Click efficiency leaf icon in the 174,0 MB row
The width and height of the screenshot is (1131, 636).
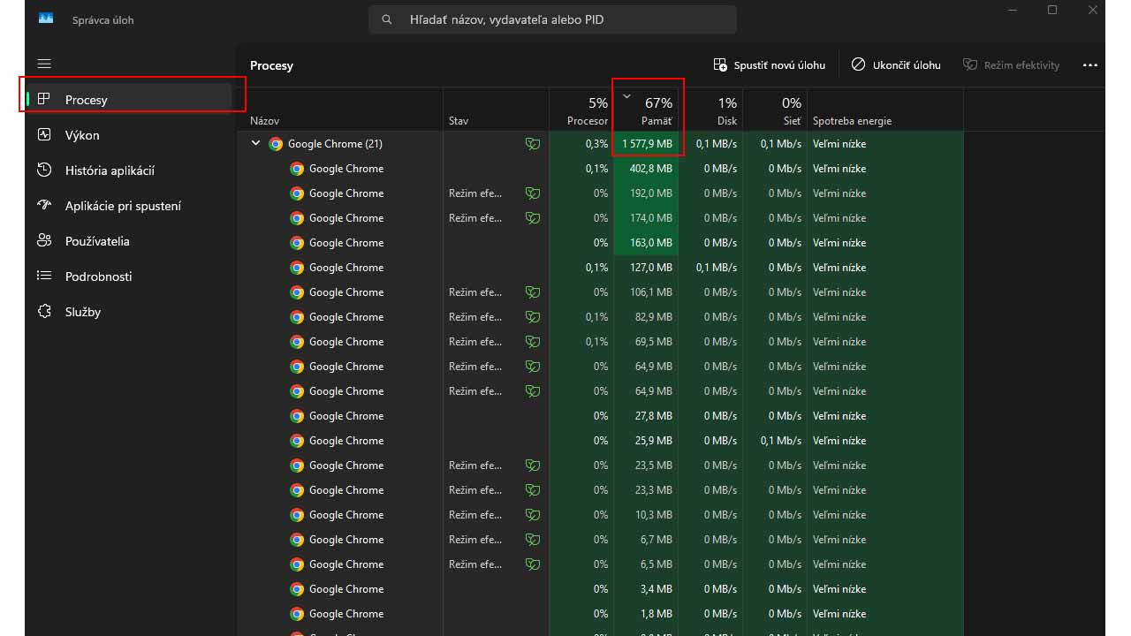tap(532, 218)
